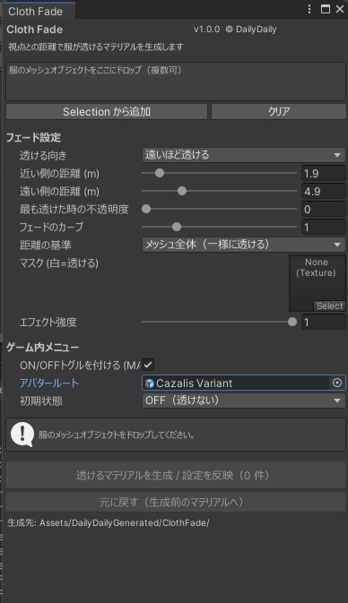The image size is (348, 603).
Task: Open object picker for アバタールート field
Action: (x=337, y=383)
